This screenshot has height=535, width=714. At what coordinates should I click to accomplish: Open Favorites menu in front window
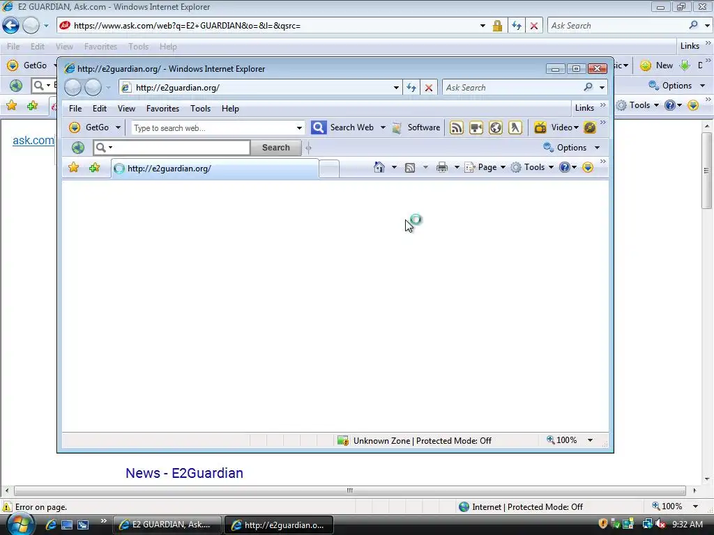[x=162, y=108]
